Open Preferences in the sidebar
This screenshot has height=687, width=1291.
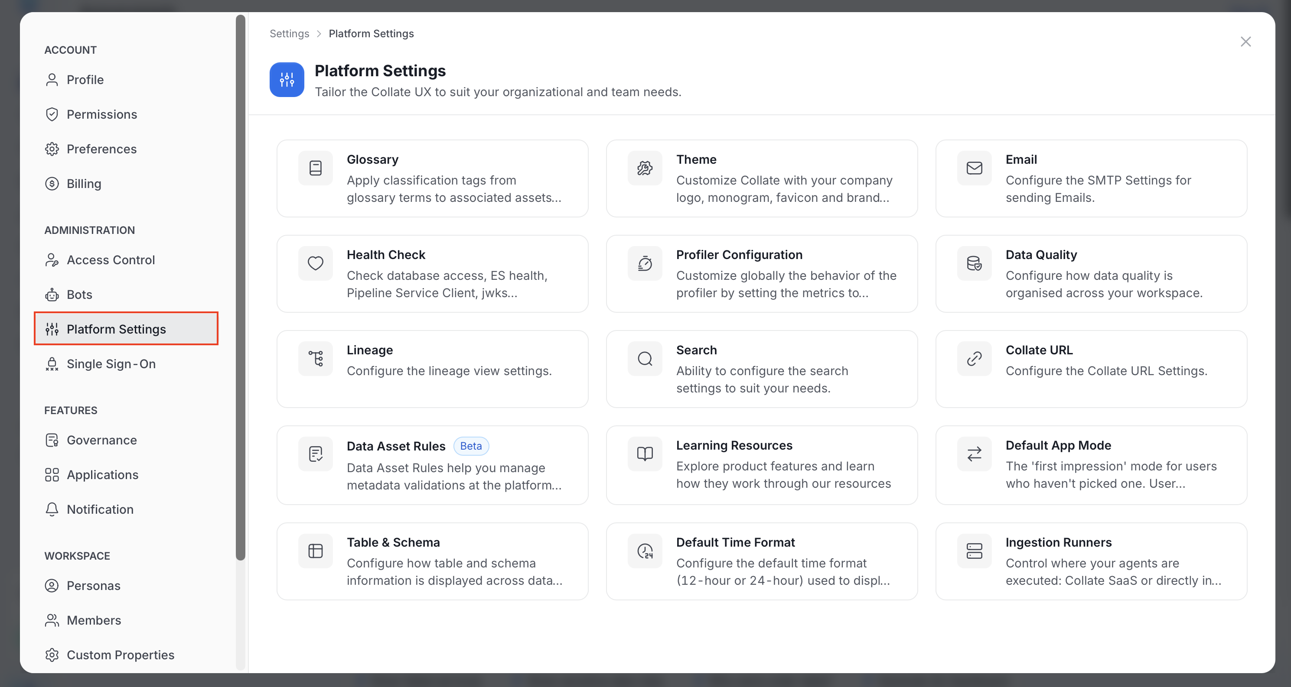tap(126, 149)
